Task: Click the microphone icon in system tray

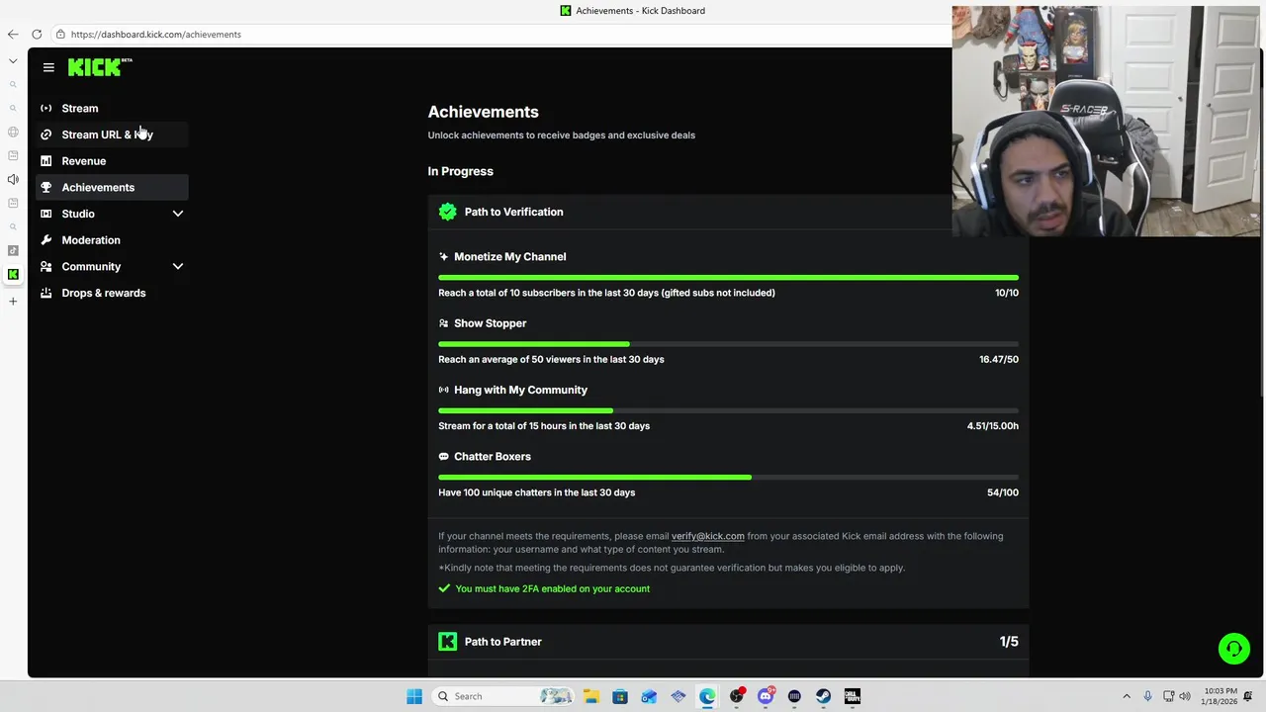Action: click(1147, 696)
